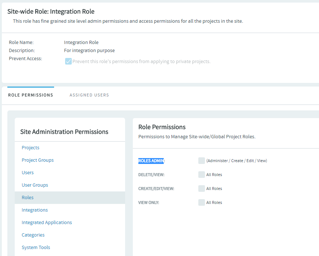Open Project Groups permissions
319x256 pixels.
click(x=38, y=160)
